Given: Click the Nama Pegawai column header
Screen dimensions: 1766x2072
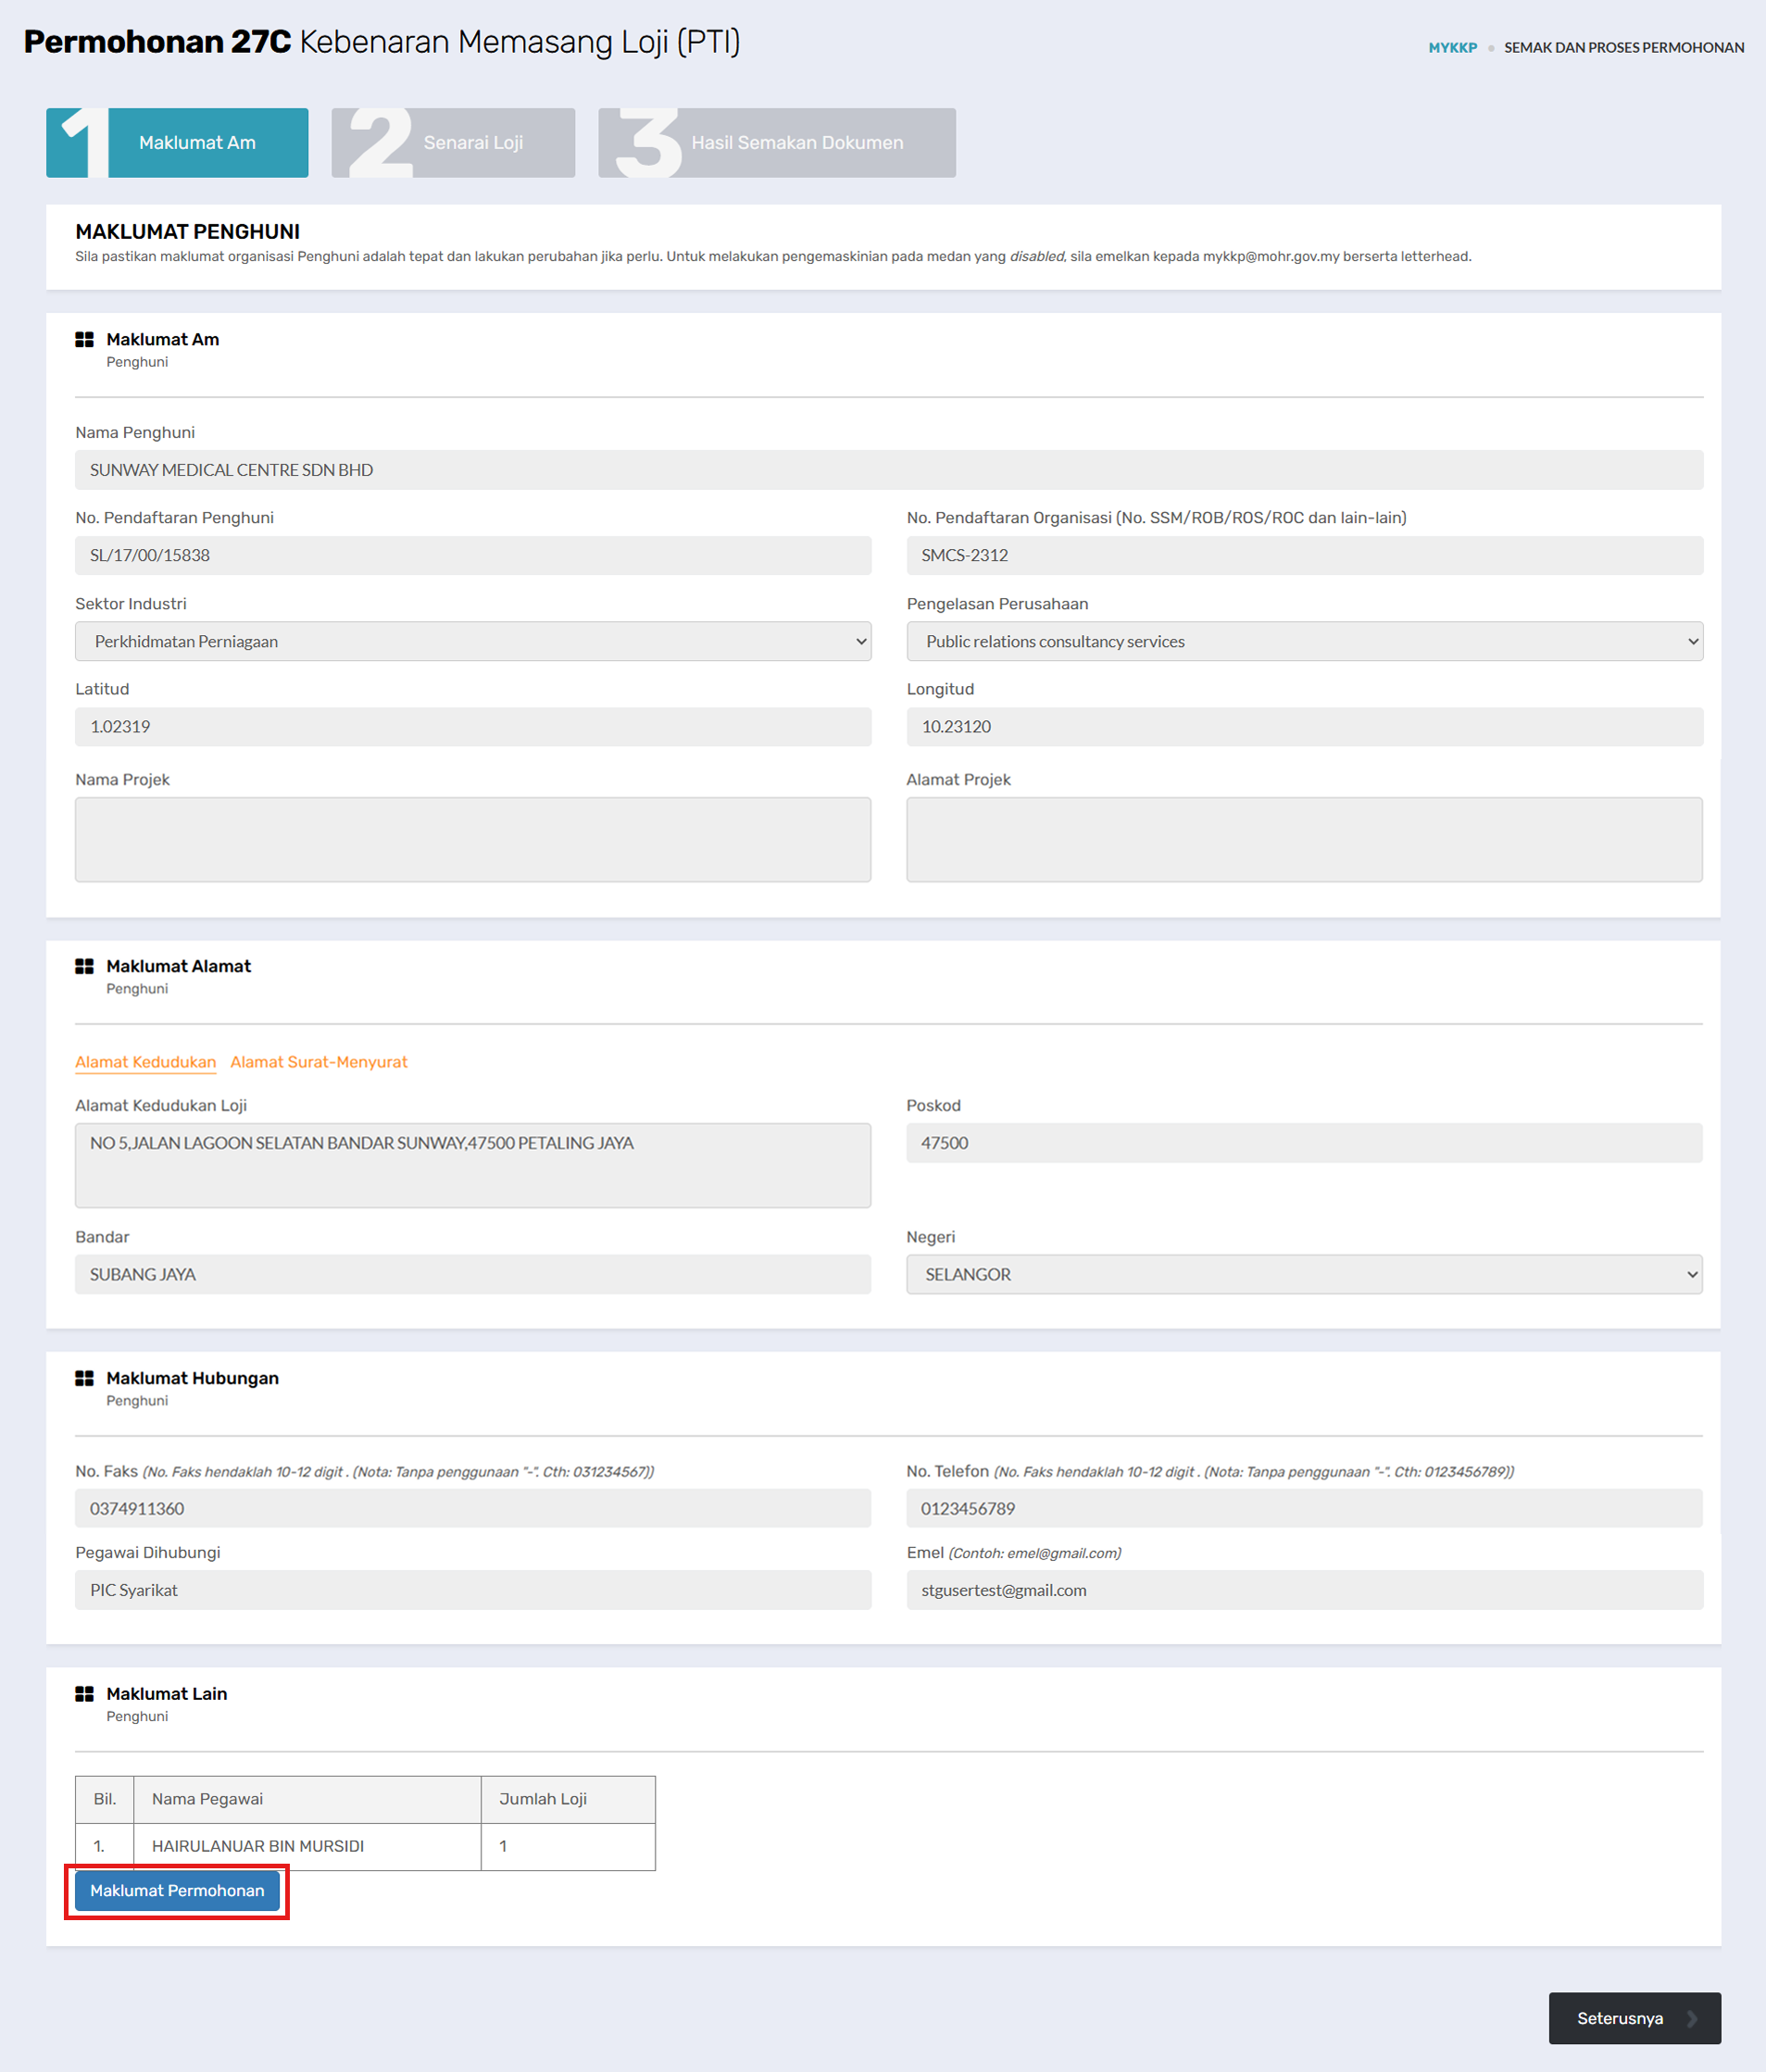Looking at the screenshot, I should point(307,1799).
